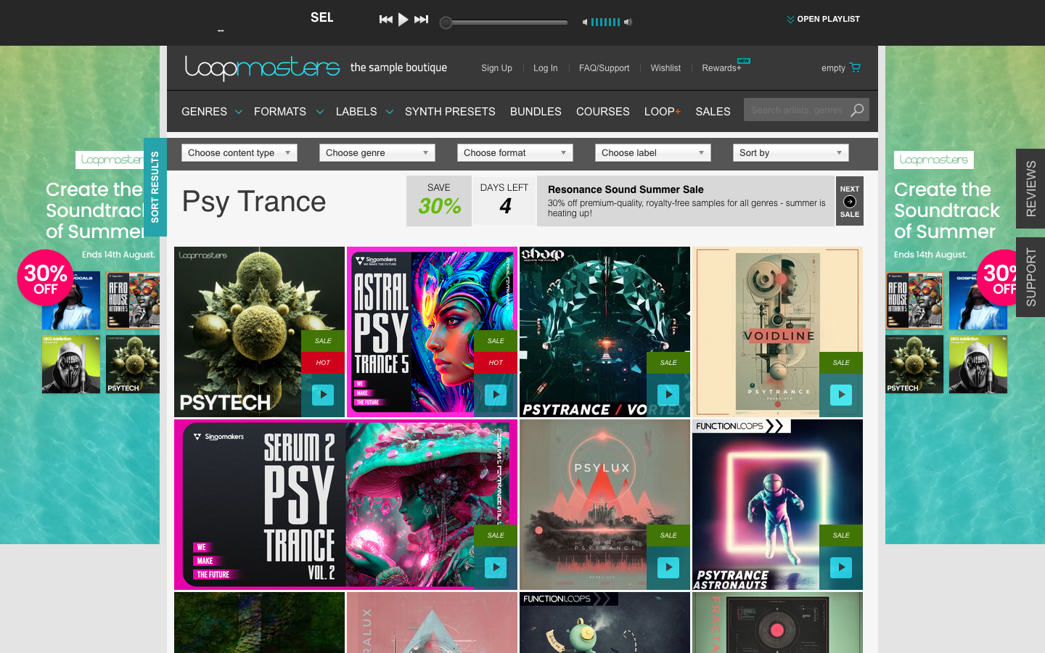This screenshot has height=653, width=1045.
Task: Set volume using the teal volume bars
Action: tap(605, 22)
